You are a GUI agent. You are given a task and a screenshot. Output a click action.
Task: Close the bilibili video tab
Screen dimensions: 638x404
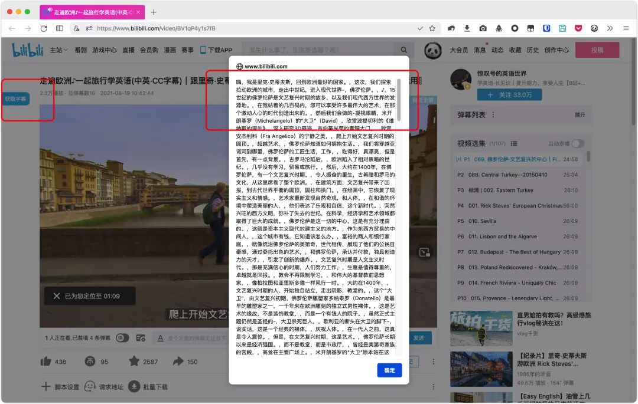point(138,12)
